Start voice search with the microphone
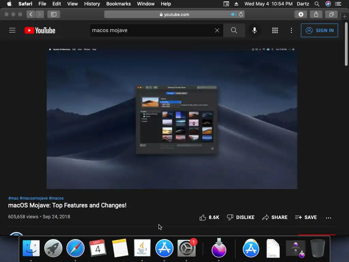The image size is (349, 262). 254,30
